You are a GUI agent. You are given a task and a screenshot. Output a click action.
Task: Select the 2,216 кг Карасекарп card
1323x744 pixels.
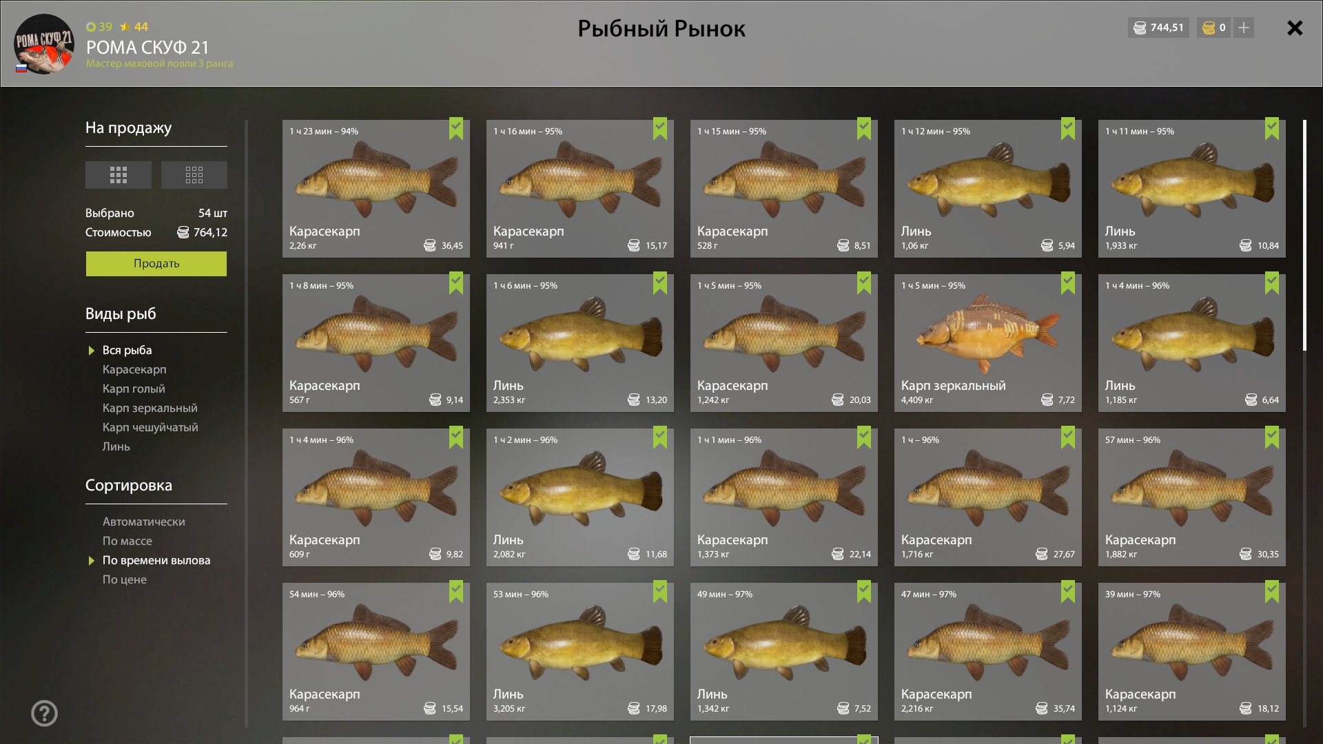pyautogui.click(x=988, y=652)
